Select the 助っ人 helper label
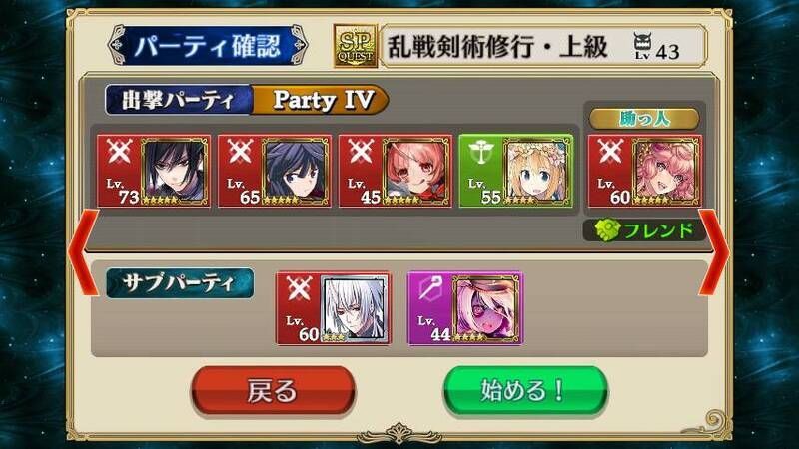 (x=644, y=118)
